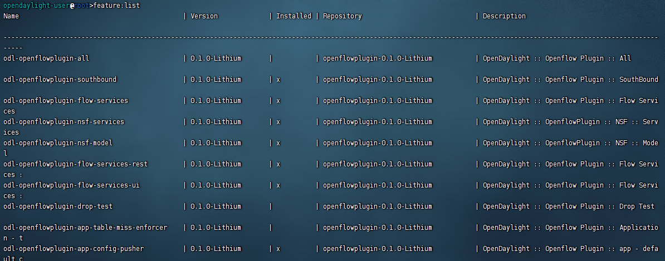
Task: Click Installed 'x' in odl-openflowplugin-southbound row
Action: (x=278, y=80)
